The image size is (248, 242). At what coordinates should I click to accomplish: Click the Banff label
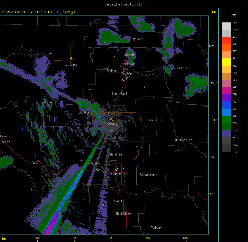36,163
